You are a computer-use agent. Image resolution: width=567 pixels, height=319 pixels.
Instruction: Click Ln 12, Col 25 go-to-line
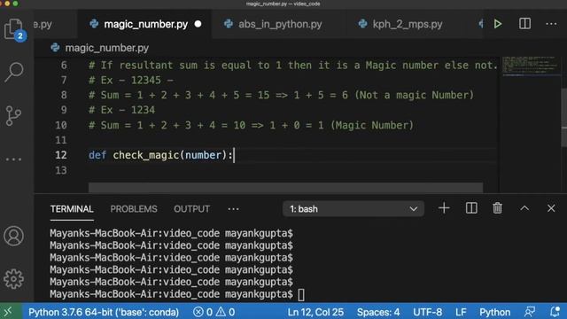(315, 312)
